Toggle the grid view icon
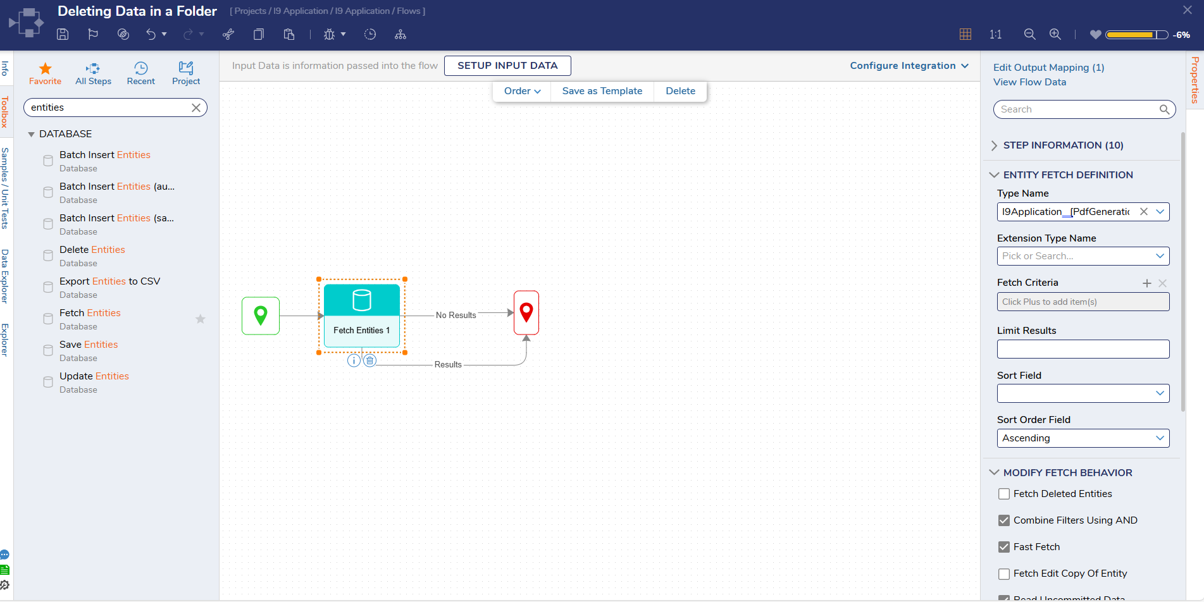The image size is (1204, 602). pyautogui.click(x=965, y=35)
